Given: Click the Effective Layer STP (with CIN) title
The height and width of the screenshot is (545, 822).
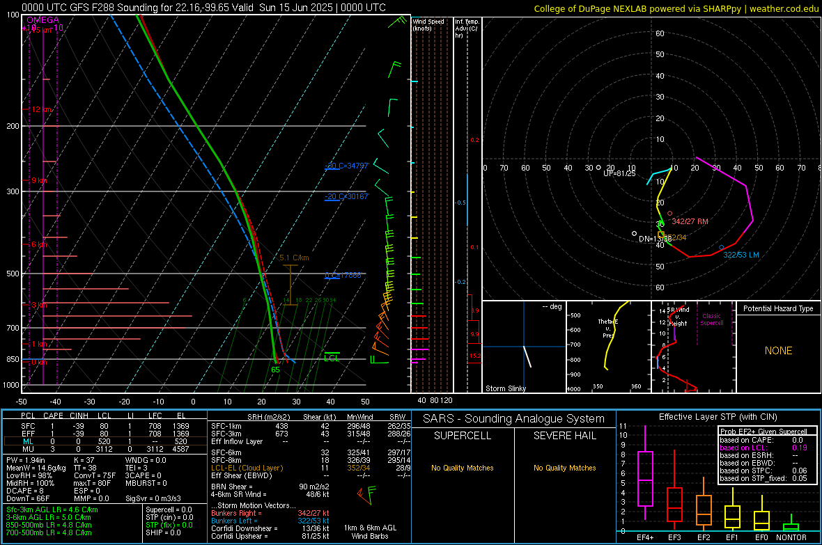Looking at the screenshot, I should click(x=718, y=417).
